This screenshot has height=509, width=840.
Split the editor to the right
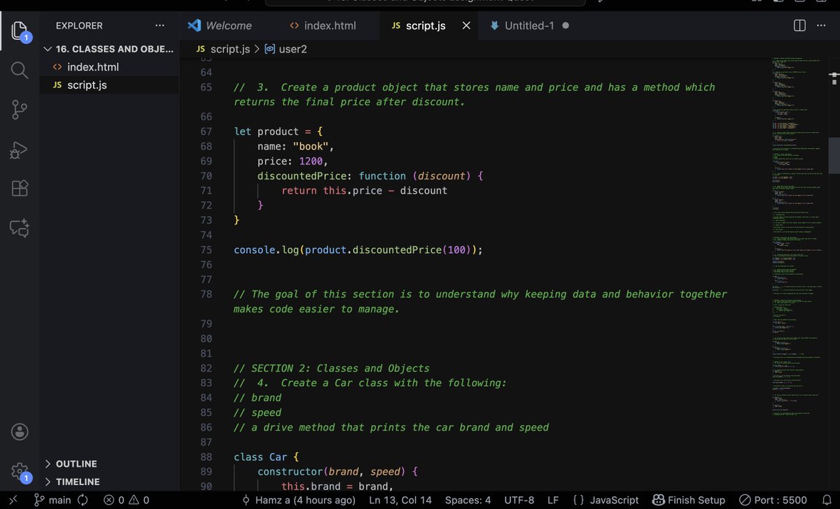[799, 26]
